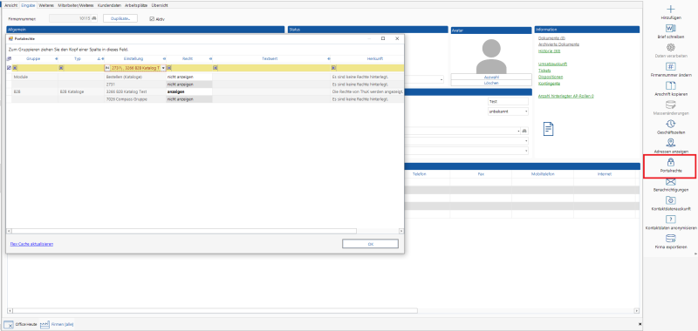Click the Daten verarbeiten icon
Image resolution: width=698 pixels, height=331 pixels.
tap(671, 48)
